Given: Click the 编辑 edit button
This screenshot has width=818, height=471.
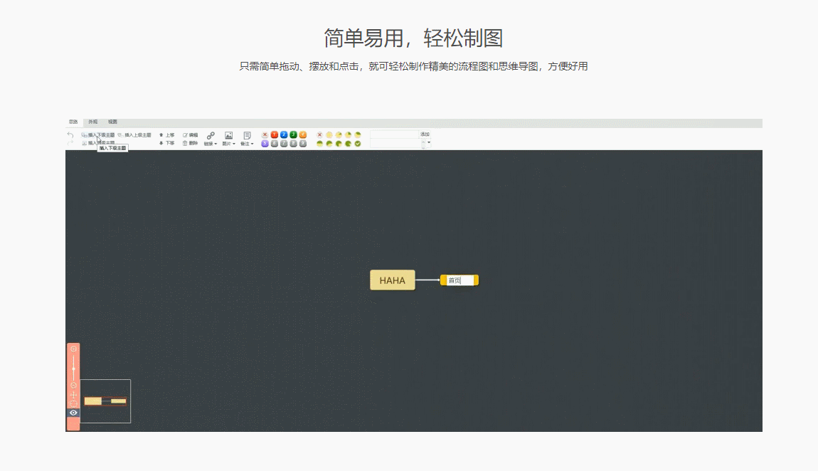Looking at the screenshot, I should (191, 135).
